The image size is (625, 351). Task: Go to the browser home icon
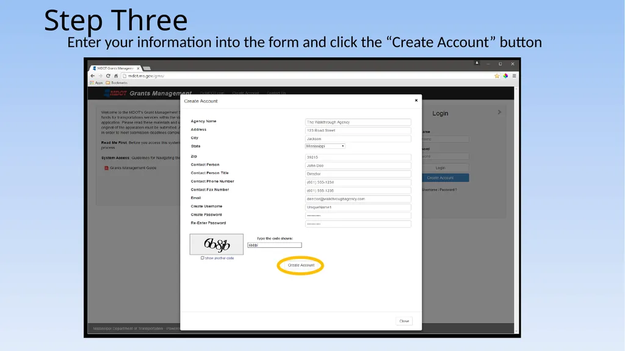click(116, 76)
